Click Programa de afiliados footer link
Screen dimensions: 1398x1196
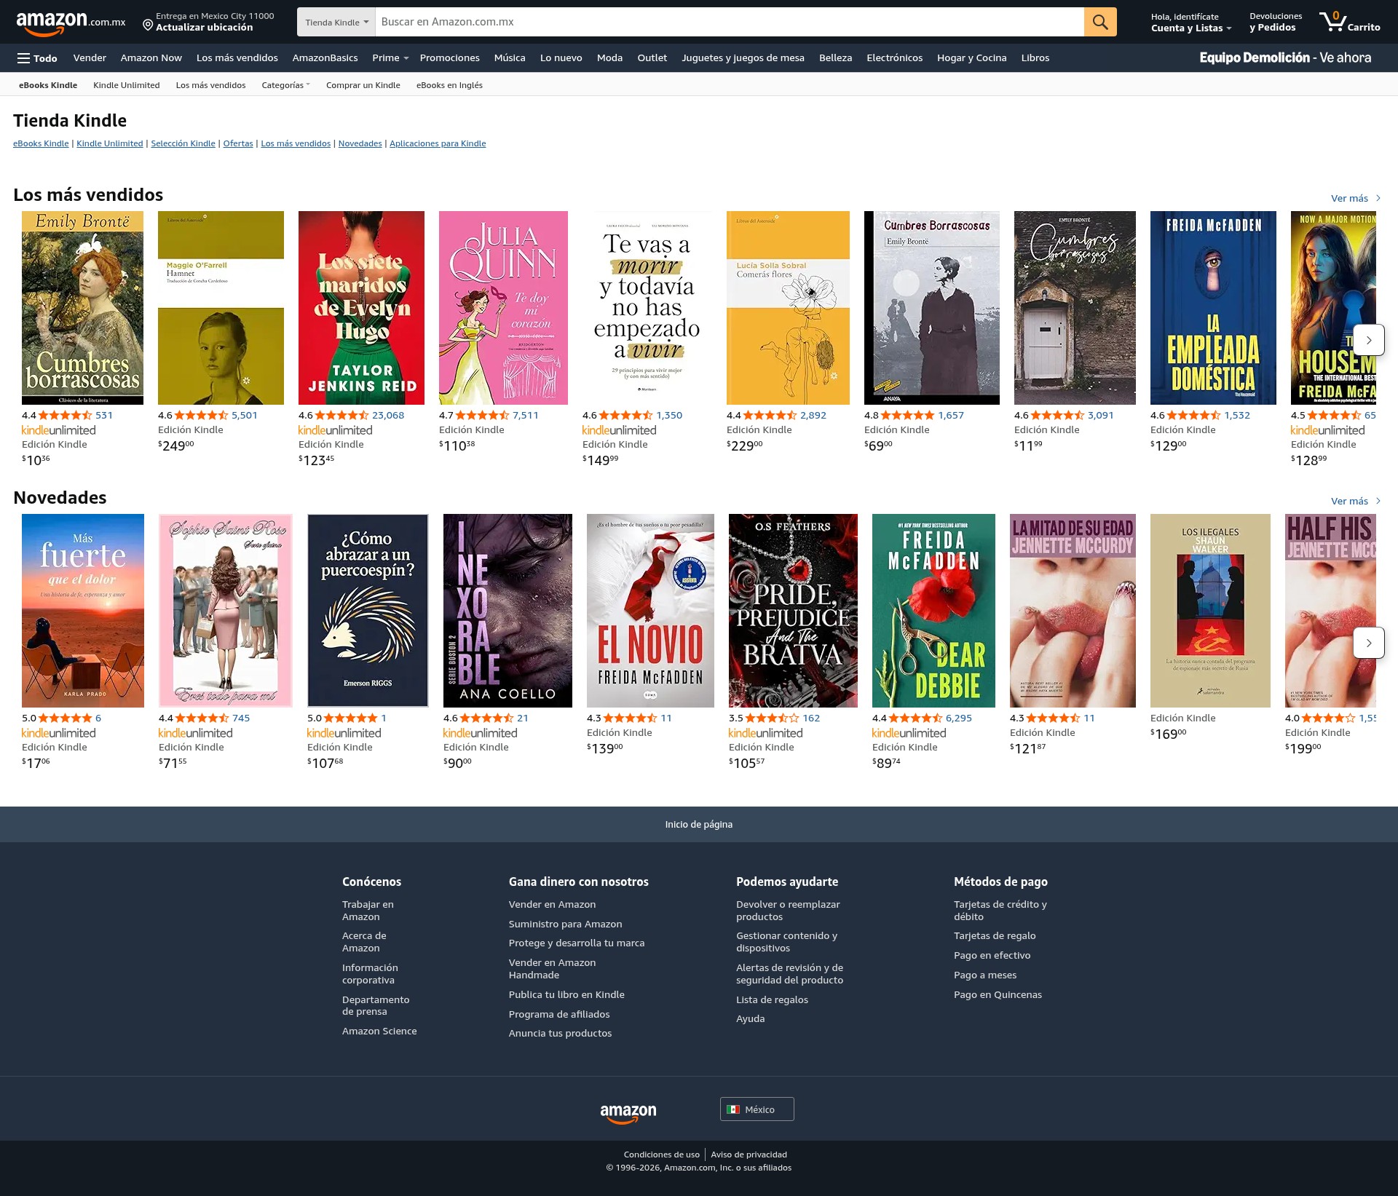click(x=559, y=1014)
